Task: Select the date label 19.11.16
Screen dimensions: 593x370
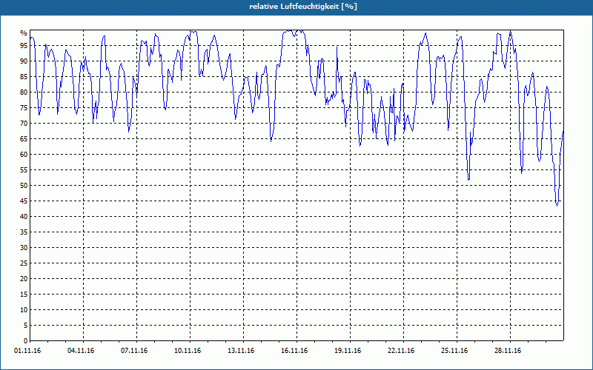Action: click(x=348, y=351)
